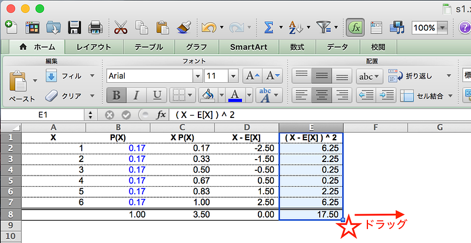Cut selection with scissors icon
The width and height of the screenshot is (471, 243).
point(121,28)
